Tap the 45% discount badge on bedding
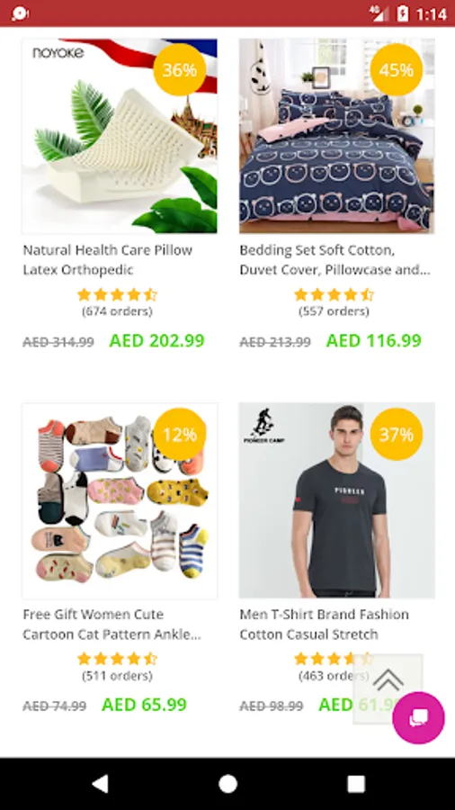The width and height of the screenshot is (455, 810). point(397,69)
